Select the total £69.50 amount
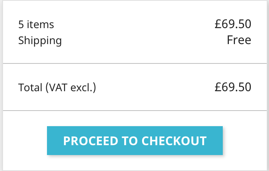Viewport: 269px width, 171px height. point(233,87)
